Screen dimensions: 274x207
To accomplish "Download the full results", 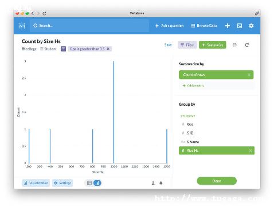I will (x=153, y=183).
